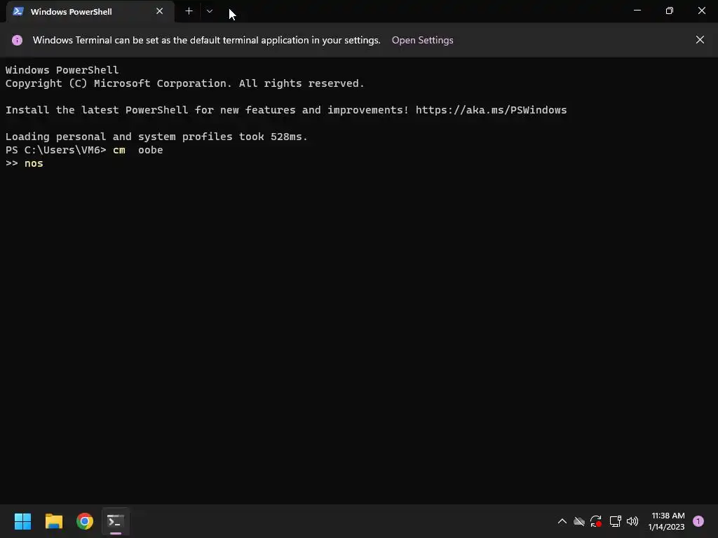718x538 pixels.
Task: Click Open Settings link in notification
Action: (x=422, y=40)
